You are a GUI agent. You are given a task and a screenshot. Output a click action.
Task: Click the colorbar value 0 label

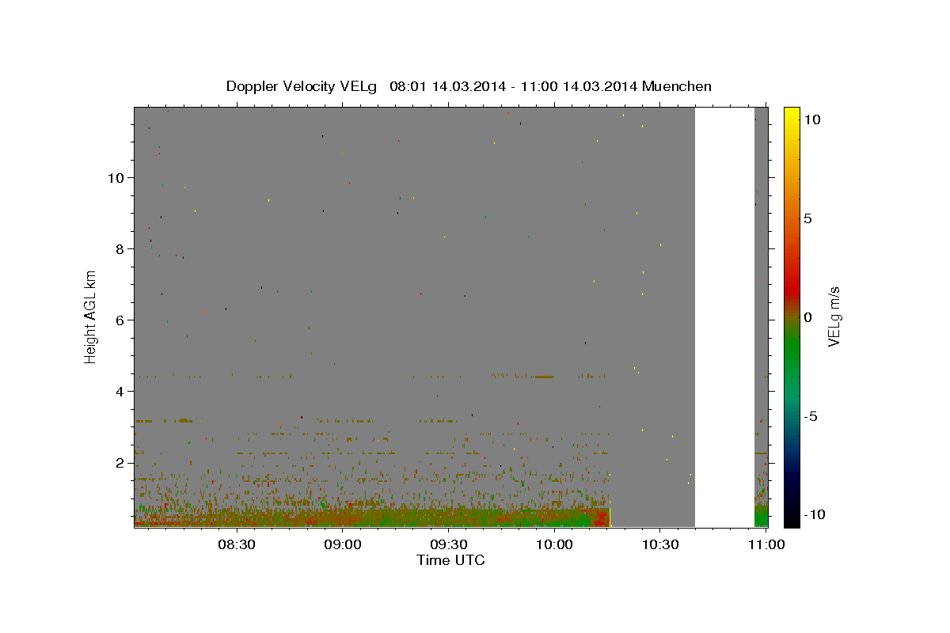[807, 317]
